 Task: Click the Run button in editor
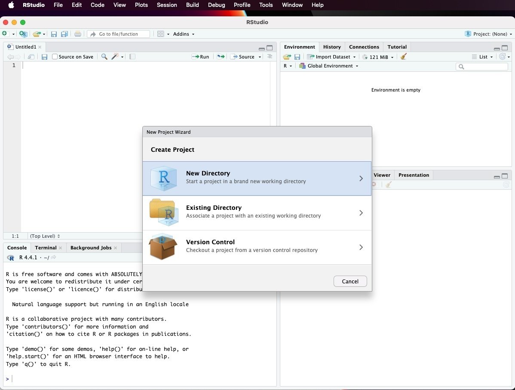coord(200,56)
